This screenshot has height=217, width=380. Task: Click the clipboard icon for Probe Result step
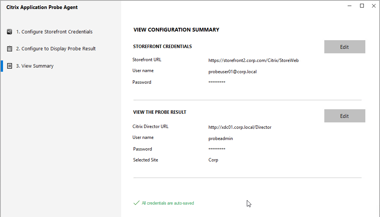pos(9,49)
